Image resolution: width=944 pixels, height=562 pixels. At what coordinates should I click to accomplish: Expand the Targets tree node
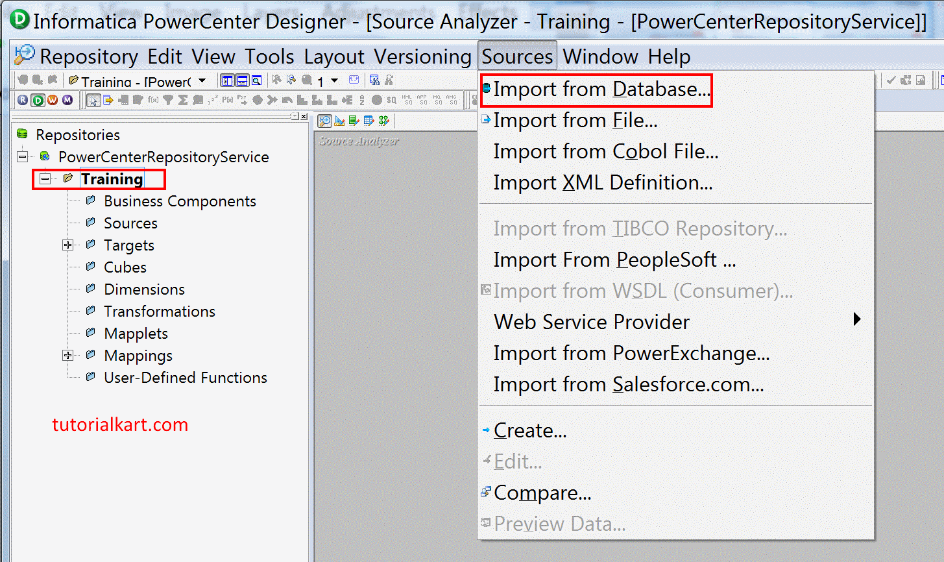[x=67, y=245]
